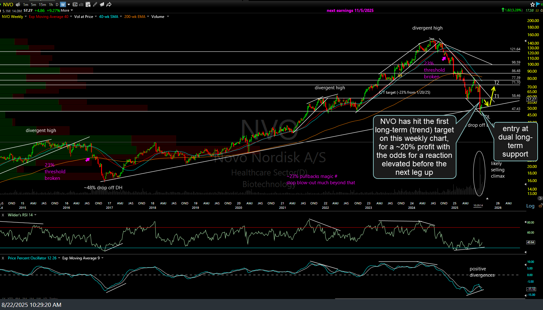Screen dimensions: 543x310
Task: Open the Exp Moving Average 9 dropdown
Action: pyautogui.click(x=102, y=258)
